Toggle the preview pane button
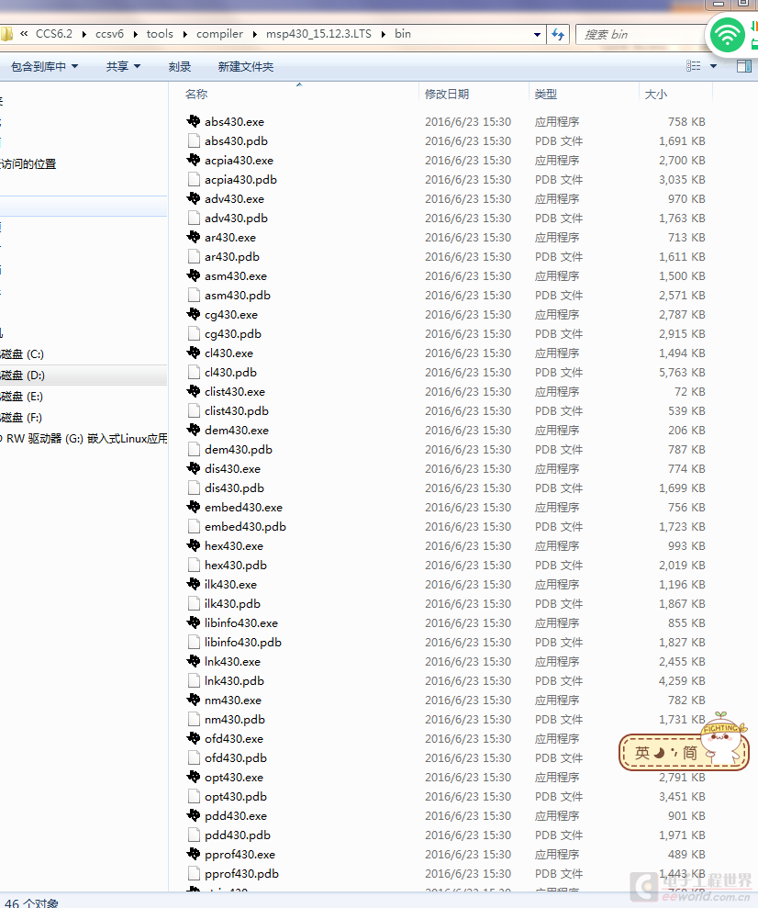The image size is (758, 908). click(744, 66)
